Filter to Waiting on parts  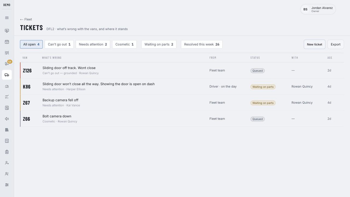(159, 44)
